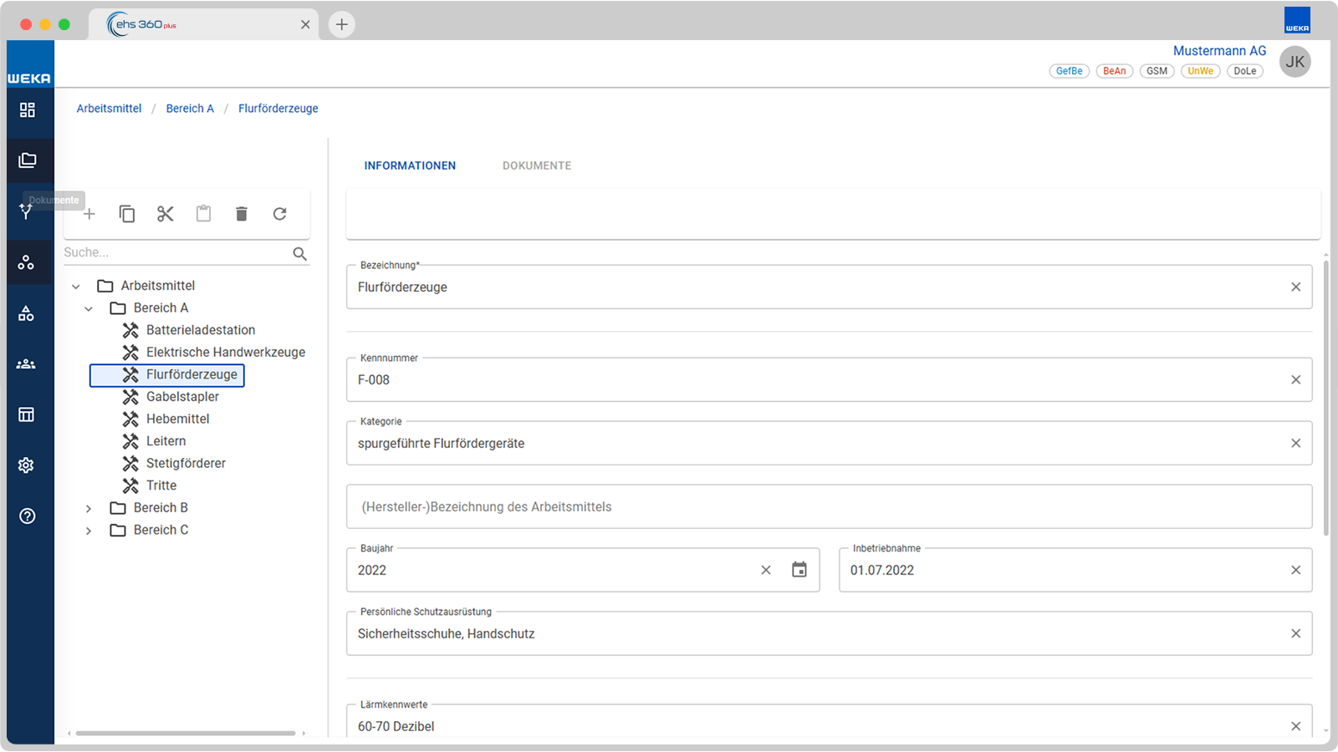Click the Arbeitsmittel breadcrumb link

click(x=109, y=109)
